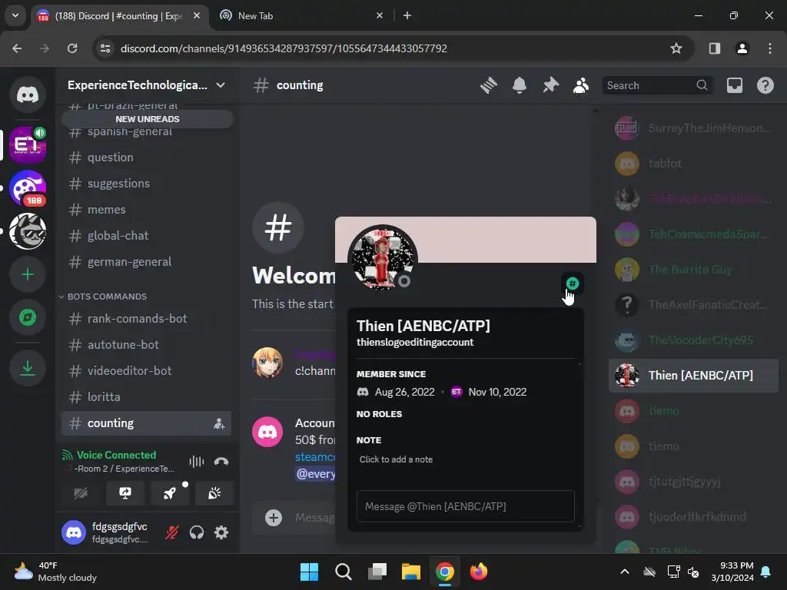Unmute the microphone
This screenshot has width=787, height=590.
171,532
